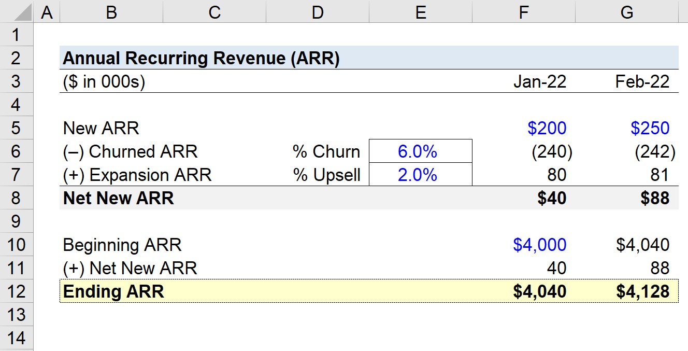
Task: Click the Jan-22 New ARR $200 cell
Action: (524, 128)
